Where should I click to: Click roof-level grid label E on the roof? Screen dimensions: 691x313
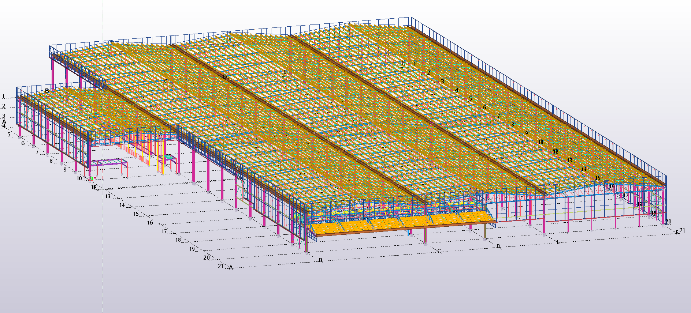click(x=285, y=72)
